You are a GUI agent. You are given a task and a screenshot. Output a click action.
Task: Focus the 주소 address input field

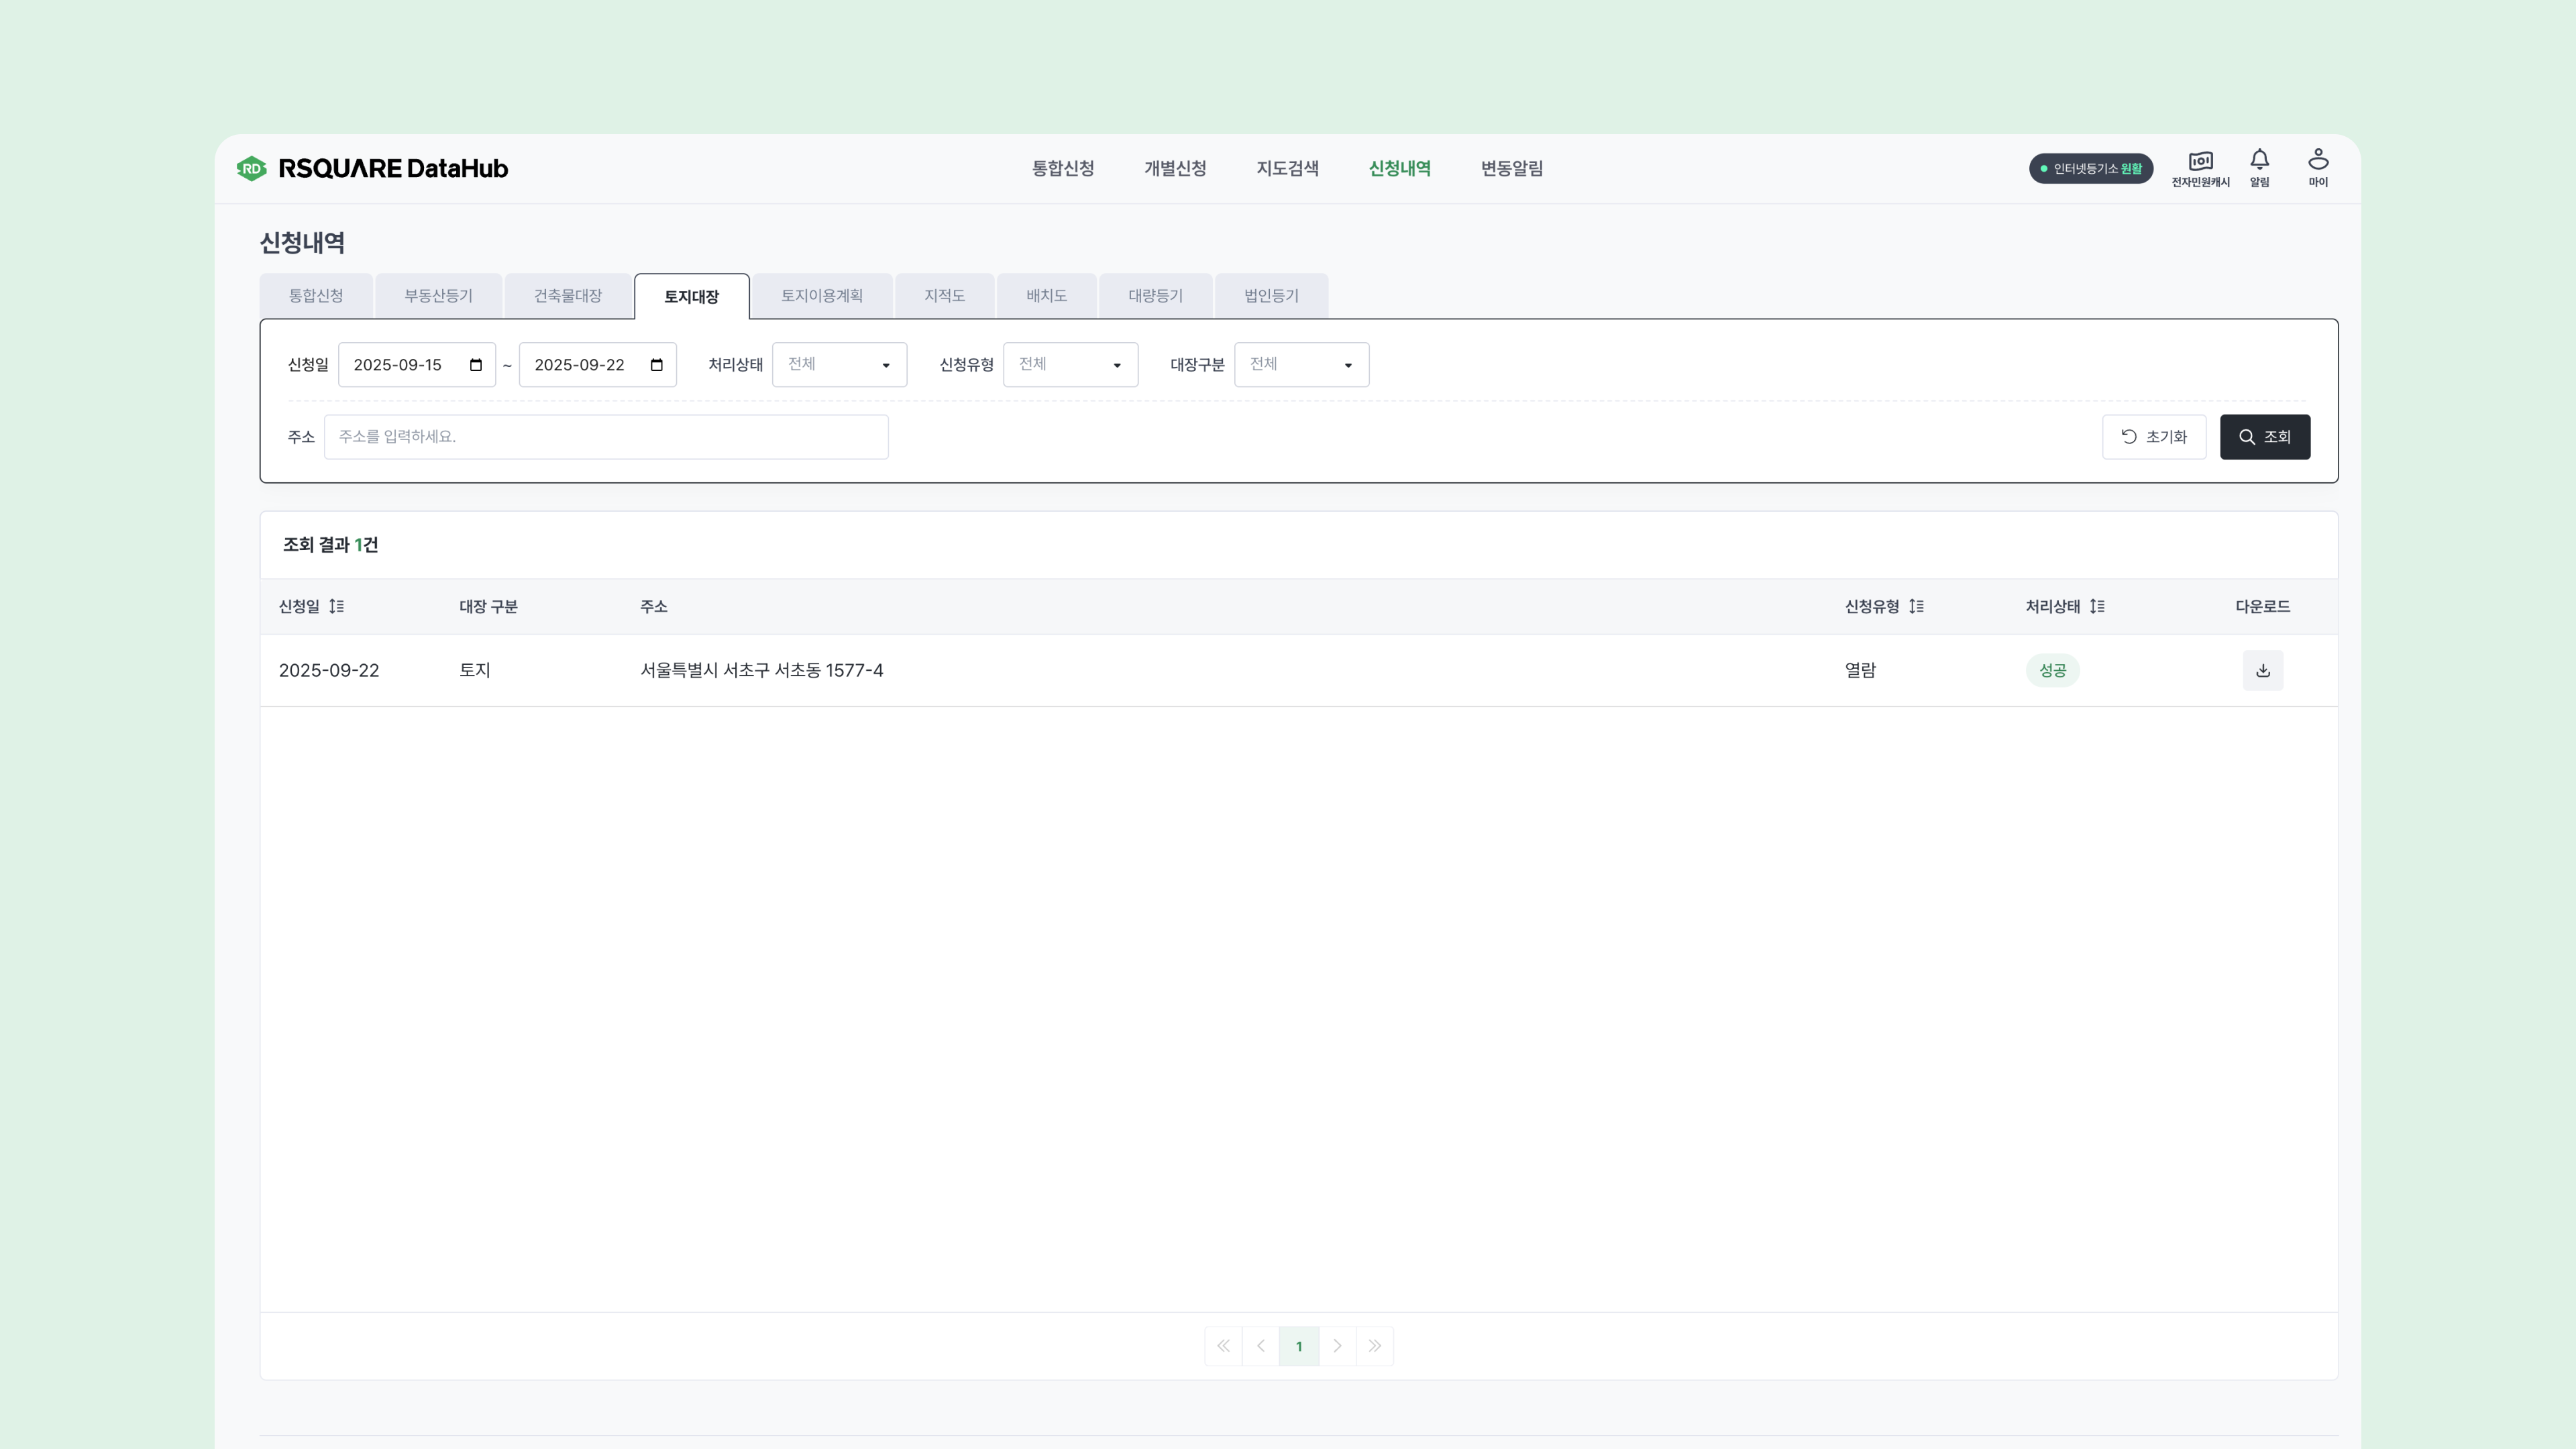click(606, 437)
